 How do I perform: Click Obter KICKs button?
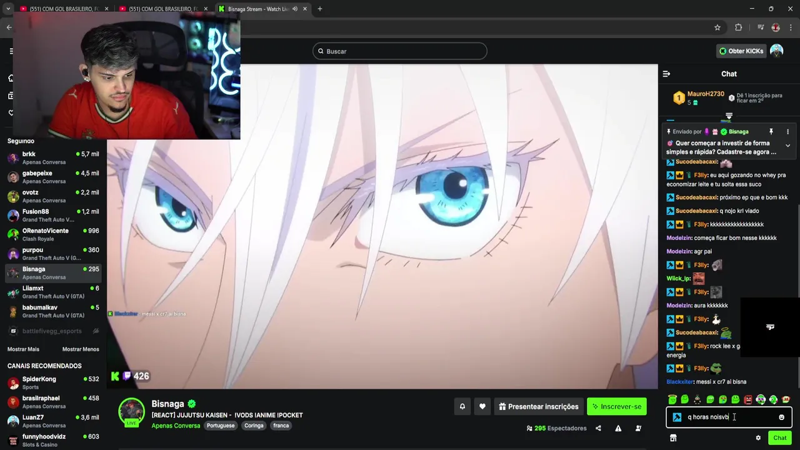pos(741,51)
